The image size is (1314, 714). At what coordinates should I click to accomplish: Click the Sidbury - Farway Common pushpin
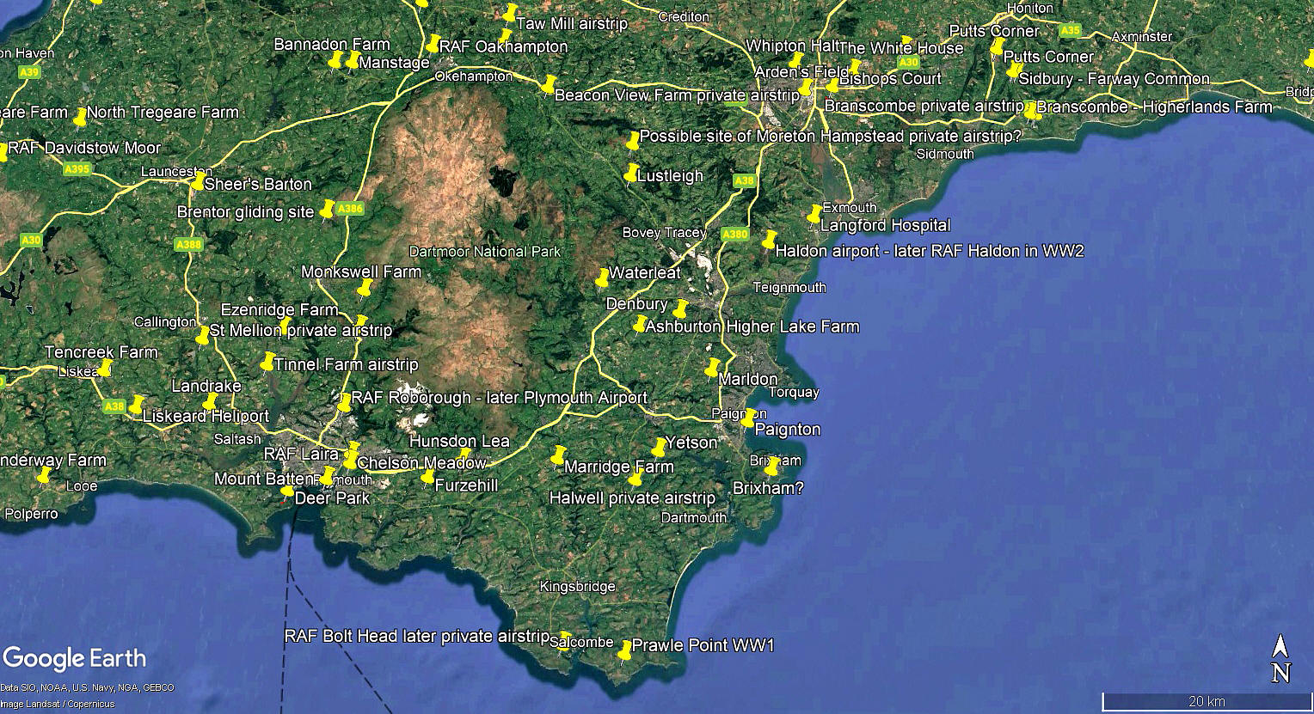tap(1014, 70)
